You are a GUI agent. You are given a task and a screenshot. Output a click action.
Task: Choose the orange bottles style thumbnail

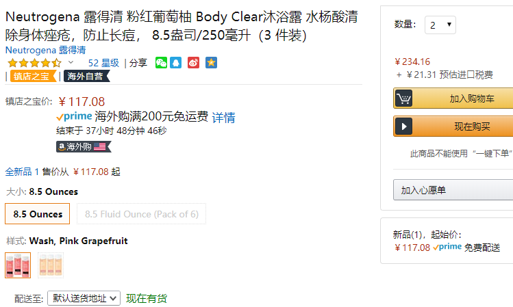[x=51, y=265]
